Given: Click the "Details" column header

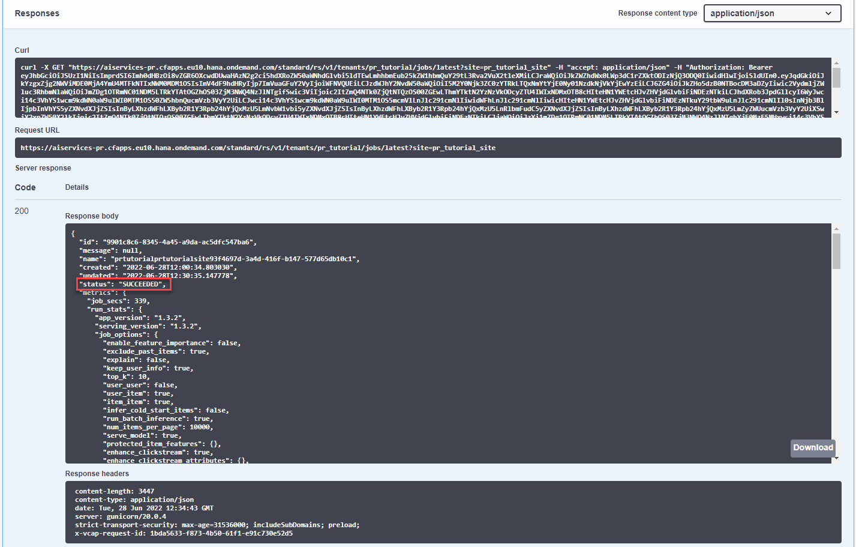Looking at the screenshot, I should tap(77, 187).
